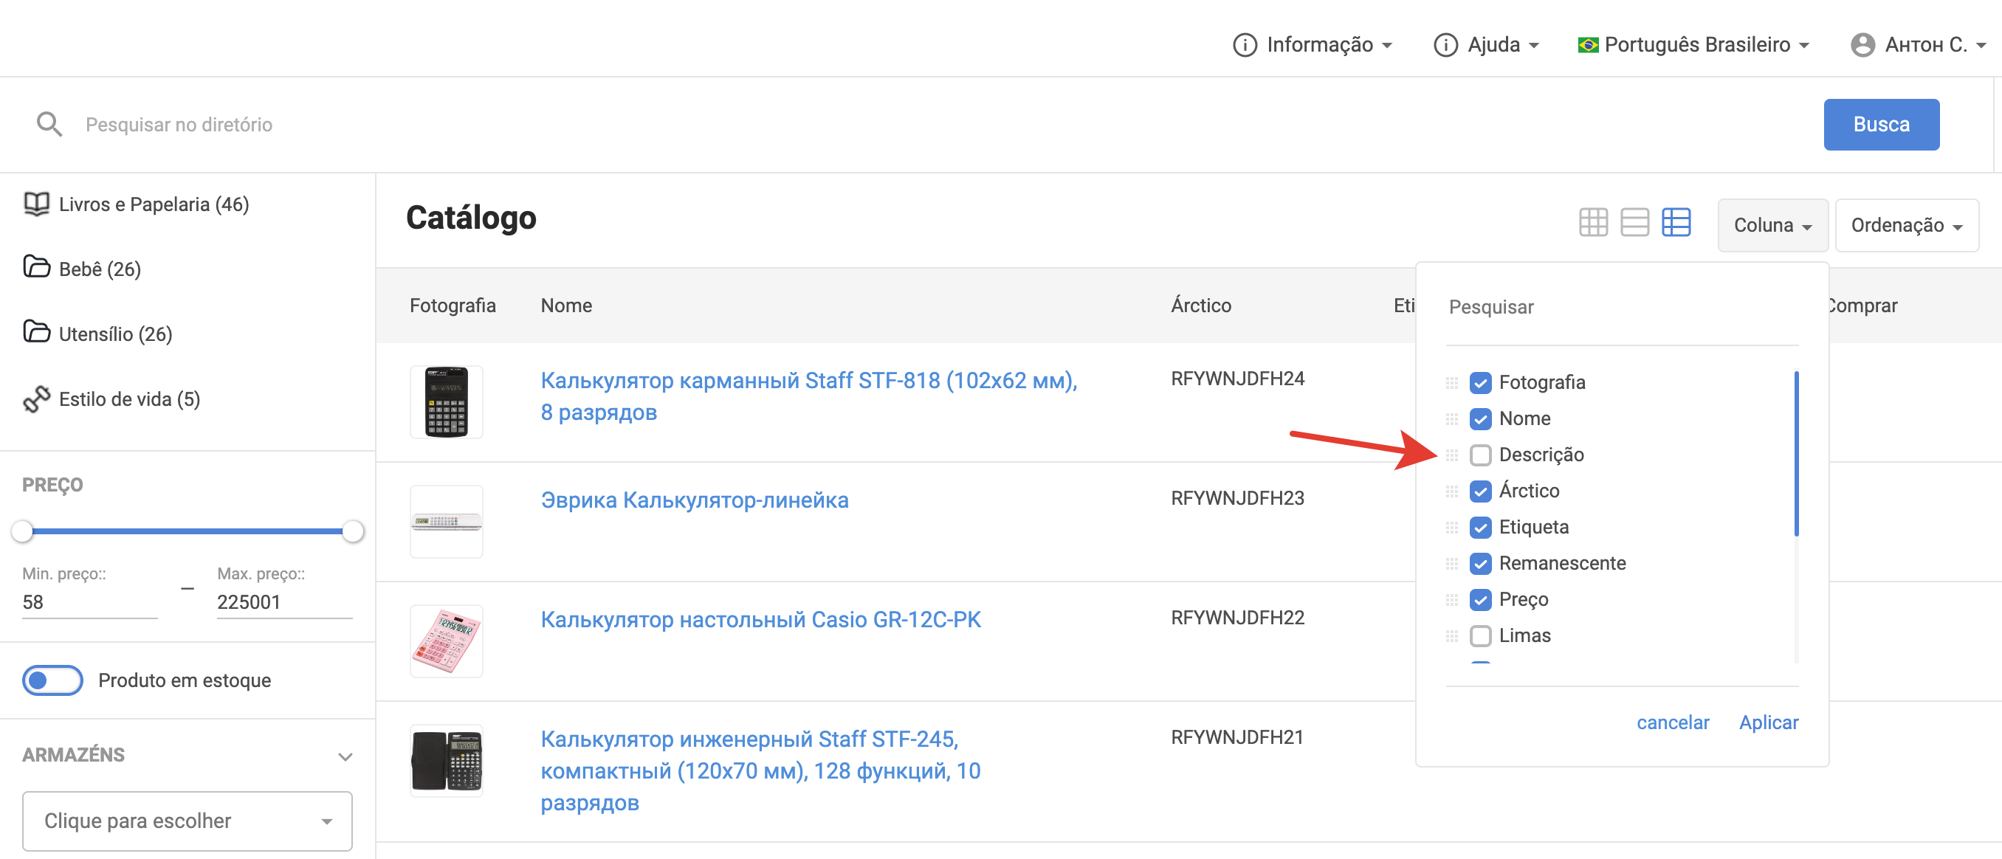
Task: Click Aplicar in the column panel
Action: (1768, 722)
